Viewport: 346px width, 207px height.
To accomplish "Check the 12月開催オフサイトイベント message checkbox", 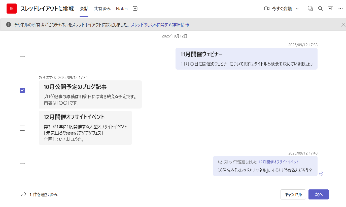I will (x=22, y=128).
